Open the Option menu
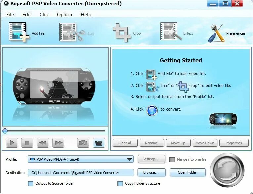The height and width of the screenshot is (194, 253). [64, 15]
